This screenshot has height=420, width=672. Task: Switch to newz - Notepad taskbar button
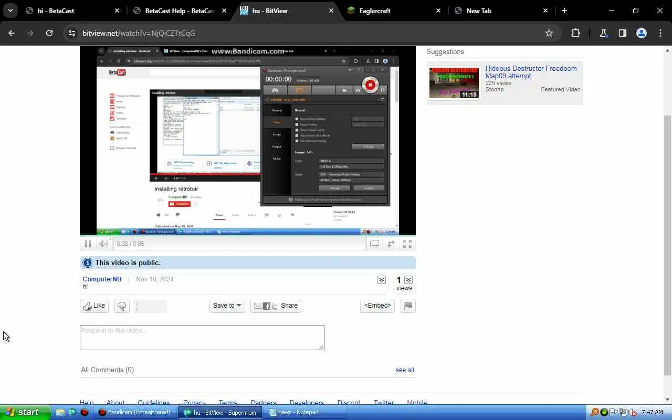(x=306, y=413)
